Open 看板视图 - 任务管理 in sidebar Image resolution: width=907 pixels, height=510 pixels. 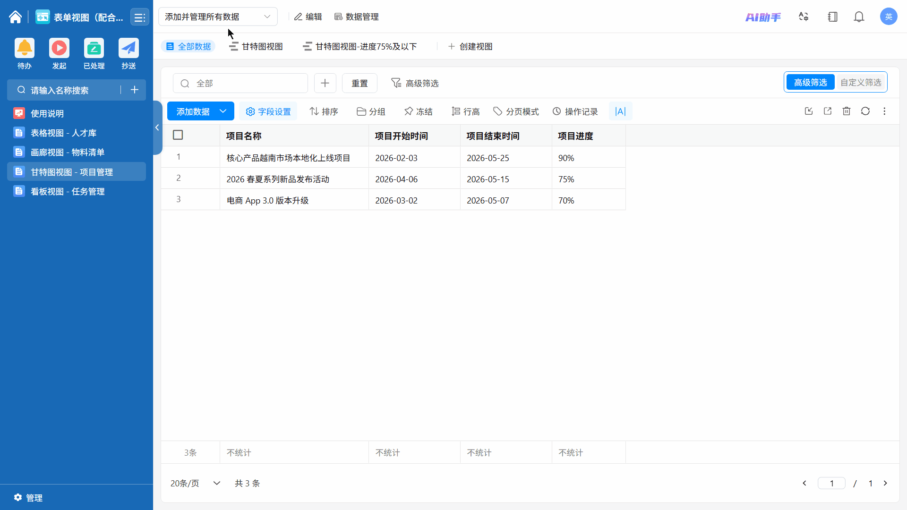(x=68, y=191)
